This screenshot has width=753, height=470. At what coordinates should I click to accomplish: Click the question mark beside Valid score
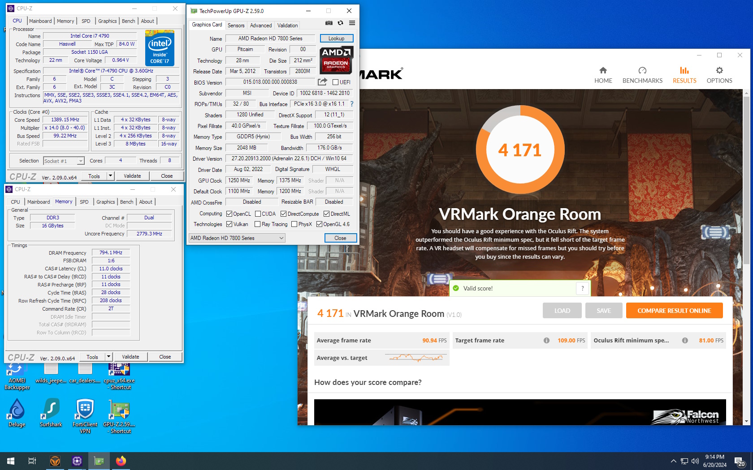tap(582, 288)
